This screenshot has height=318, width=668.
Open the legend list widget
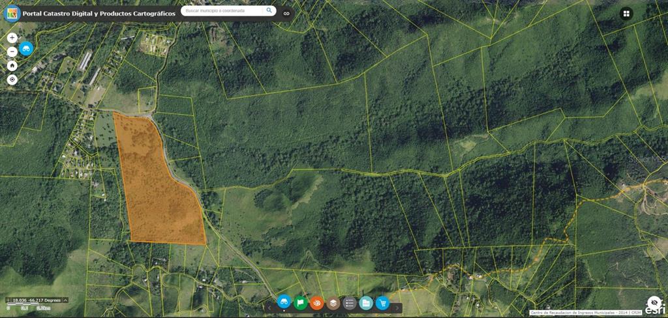pos(350,302)
